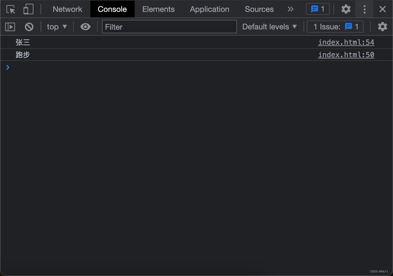Open the Sources tab

tap(259, 9)
